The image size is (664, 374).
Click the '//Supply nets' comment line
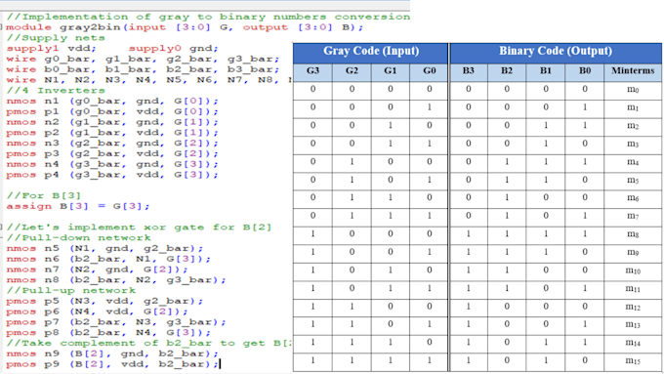click(56, 38)
